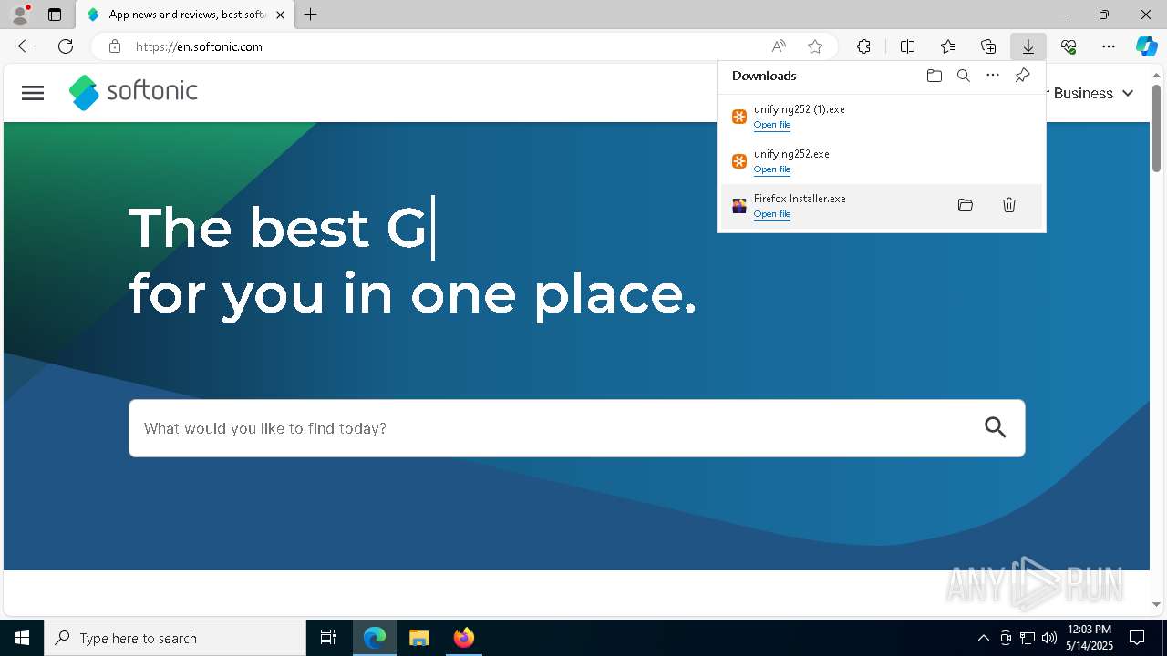This screenshot has width=1167, height=656.
Task: Select the unifying252.exe file name
Action: pyautogui.click(x=791, y=154)
